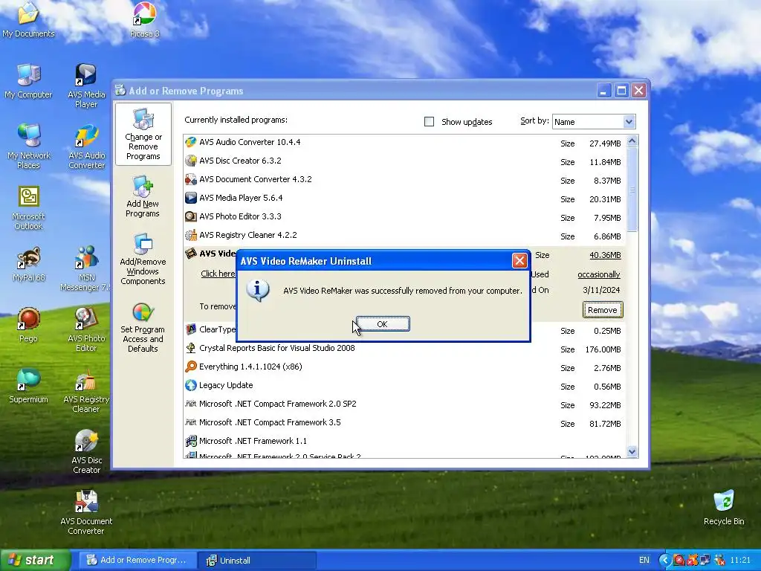The height and width of the screenshot is (571, 761).
Task: Open My Network Places desktop icon
Action: (x=29, y=146)
